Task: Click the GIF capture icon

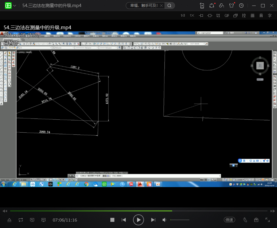Action: pyautogui.click(x=227, y=15)
